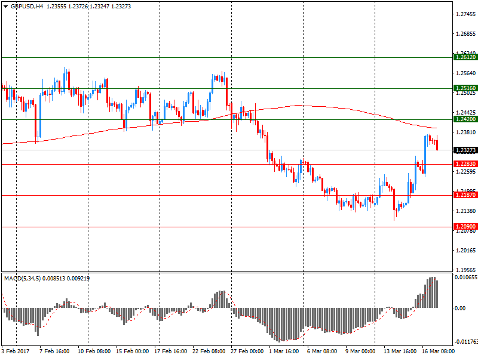Screen dimensions: 478x358
Task: Click the 3 Feb 2017 date label
Action: pyautogui.click(x=16, y=351)
